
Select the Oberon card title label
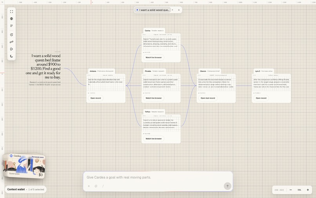210,71
